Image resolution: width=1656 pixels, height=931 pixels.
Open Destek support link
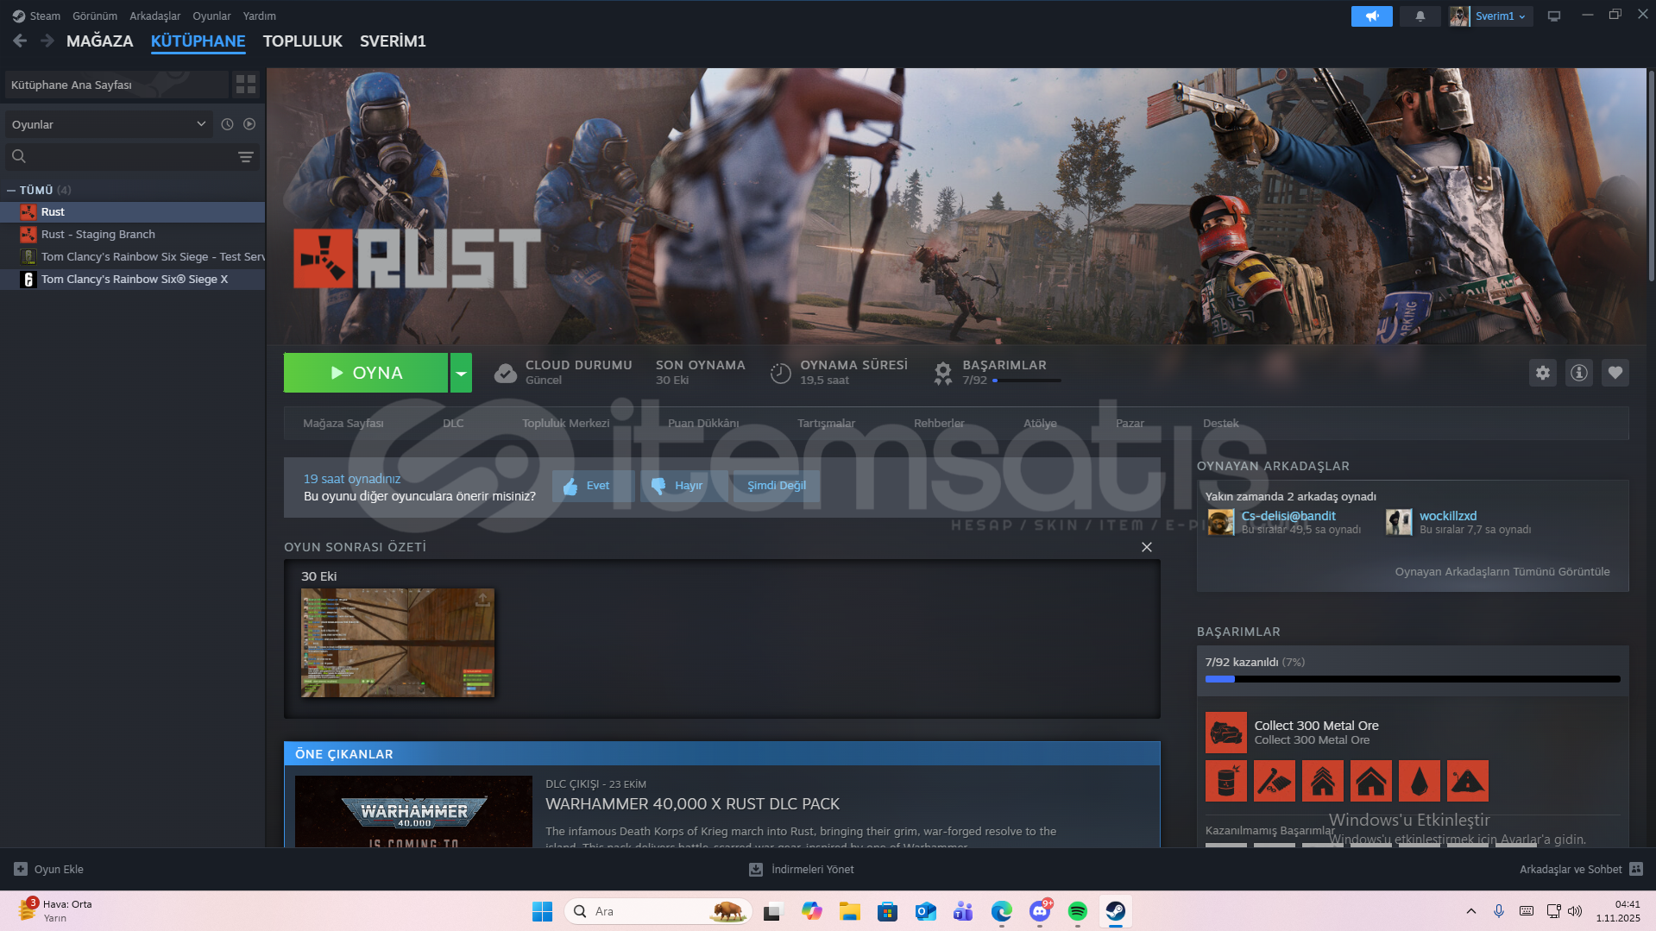coord(1220,424)
